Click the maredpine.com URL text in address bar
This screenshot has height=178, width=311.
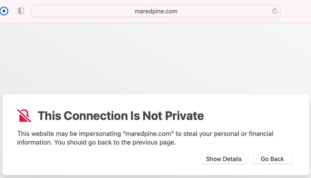point(156,11)
